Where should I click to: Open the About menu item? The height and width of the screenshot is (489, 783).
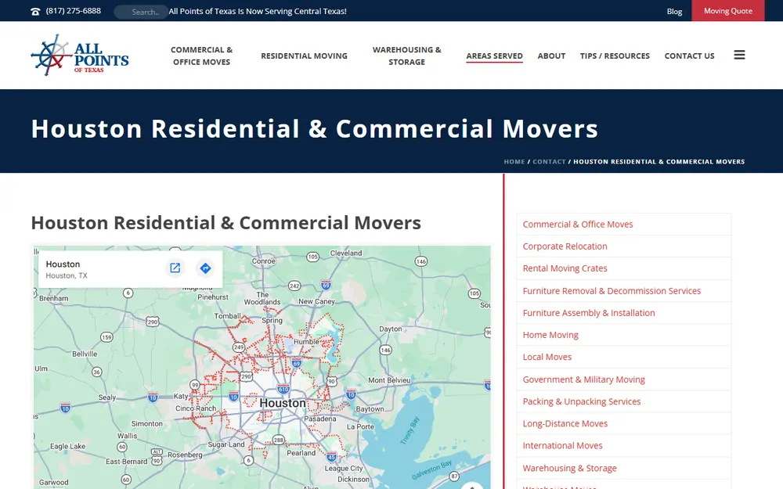(551, 56)
